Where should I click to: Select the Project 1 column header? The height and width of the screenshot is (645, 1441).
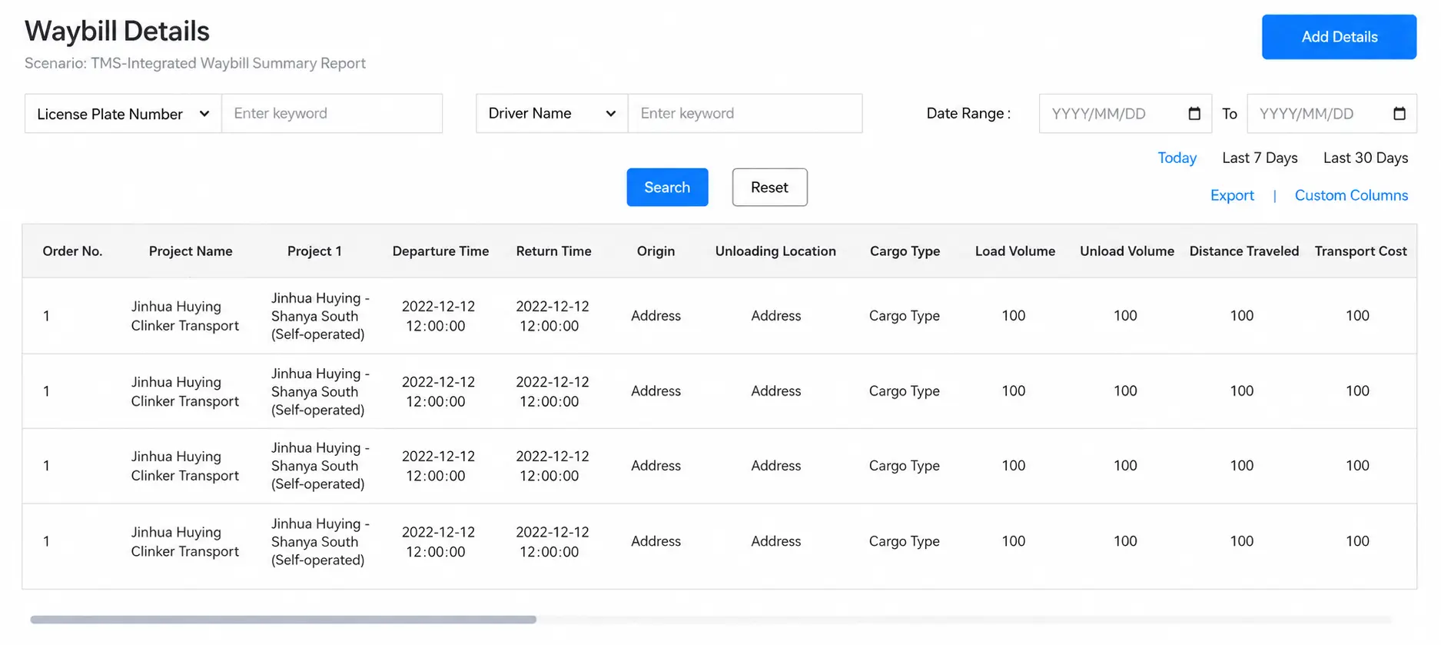pyautogui.click(x=314, y=251)
